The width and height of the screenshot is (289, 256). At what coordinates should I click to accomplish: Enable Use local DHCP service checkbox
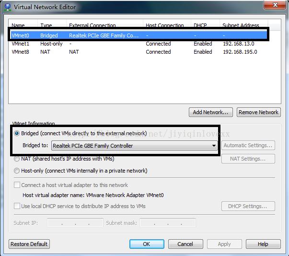click(x=17, y=206)
